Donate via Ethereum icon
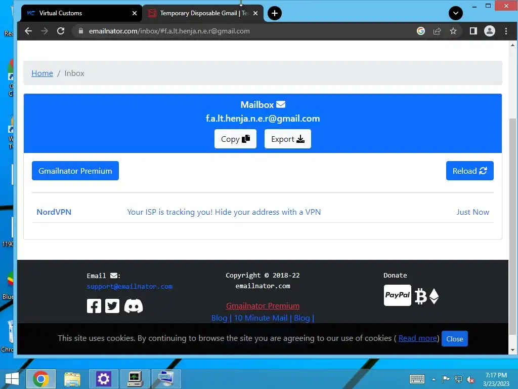Viewport: 518px width, 389px height. coord(434,296)
